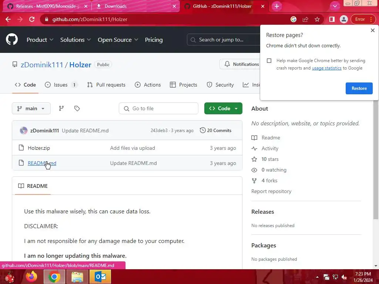Click the Pricing link

tap(154, 40)
